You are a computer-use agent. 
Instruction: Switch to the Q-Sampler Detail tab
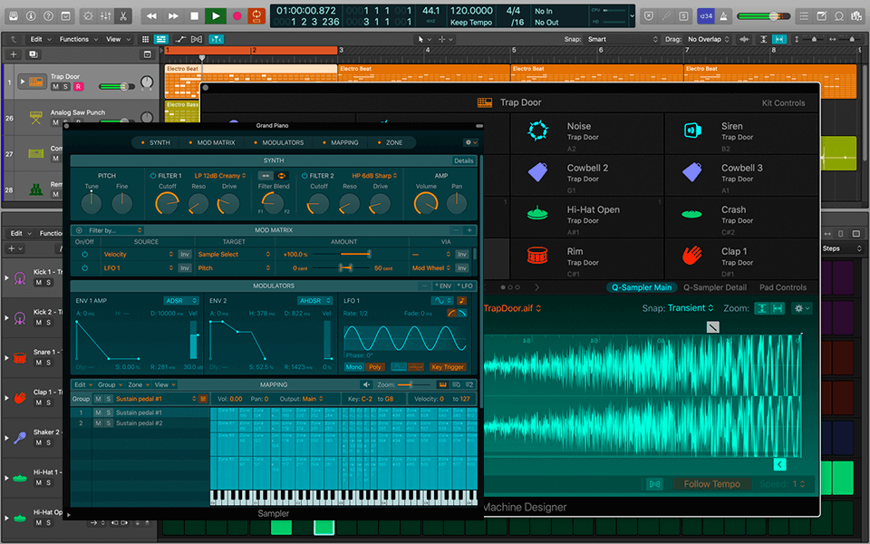coord(715,287)
